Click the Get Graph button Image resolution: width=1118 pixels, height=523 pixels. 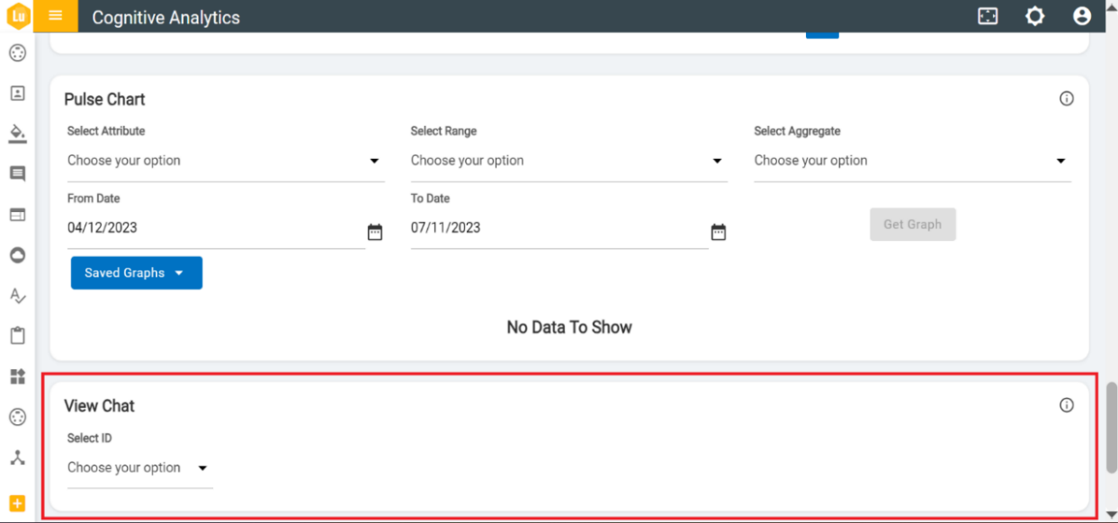912,225
